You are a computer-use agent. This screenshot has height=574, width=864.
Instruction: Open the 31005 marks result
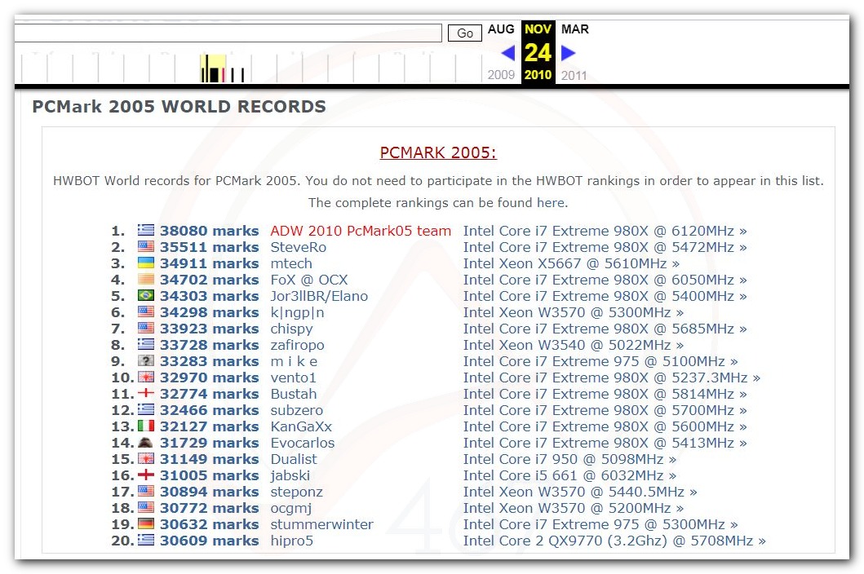click(x=210, y=475)
